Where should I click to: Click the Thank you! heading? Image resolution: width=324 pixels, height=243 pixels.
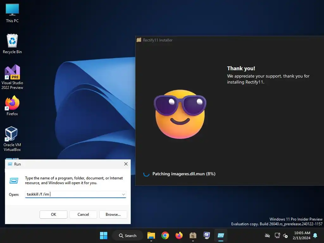tap(241, 68)
